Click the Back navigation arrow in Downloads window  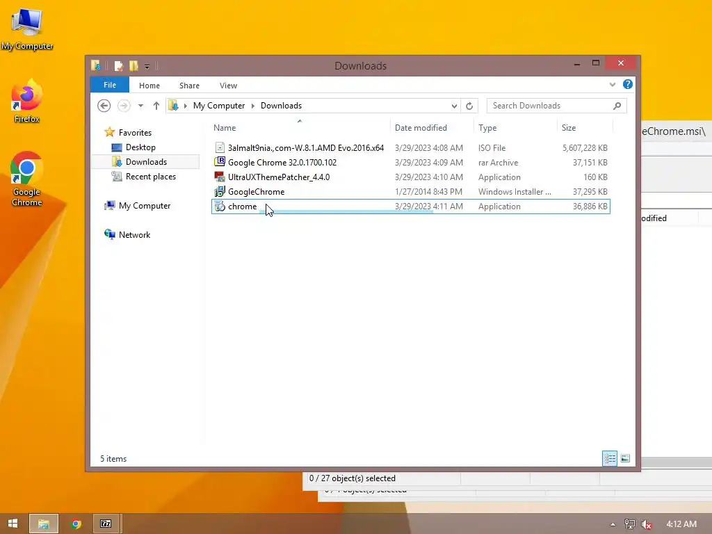tap(104, 106)
